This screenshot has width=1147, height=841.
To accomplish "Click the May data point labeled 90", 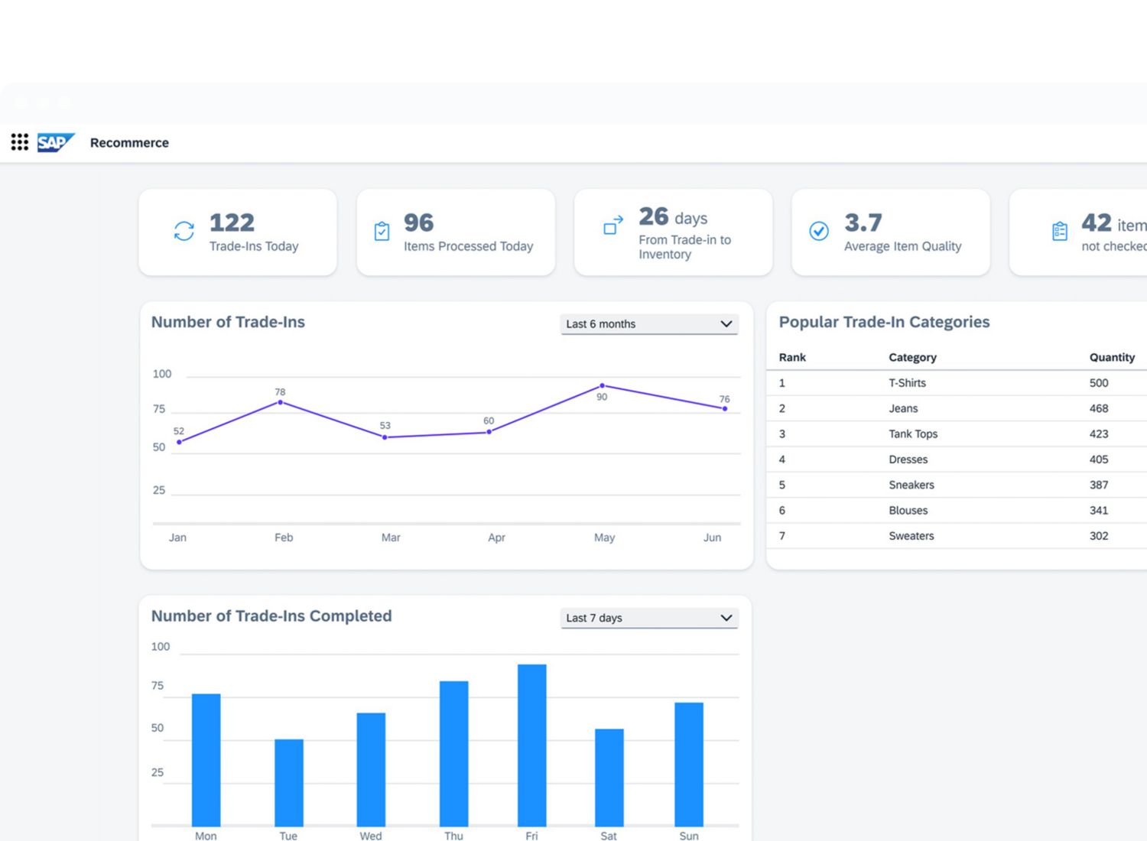I will coord(603,386).
